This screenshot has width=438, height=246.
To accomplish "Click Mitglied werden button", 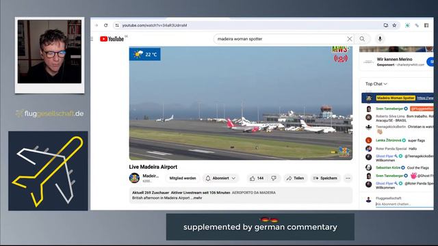I will coord(183,178).
